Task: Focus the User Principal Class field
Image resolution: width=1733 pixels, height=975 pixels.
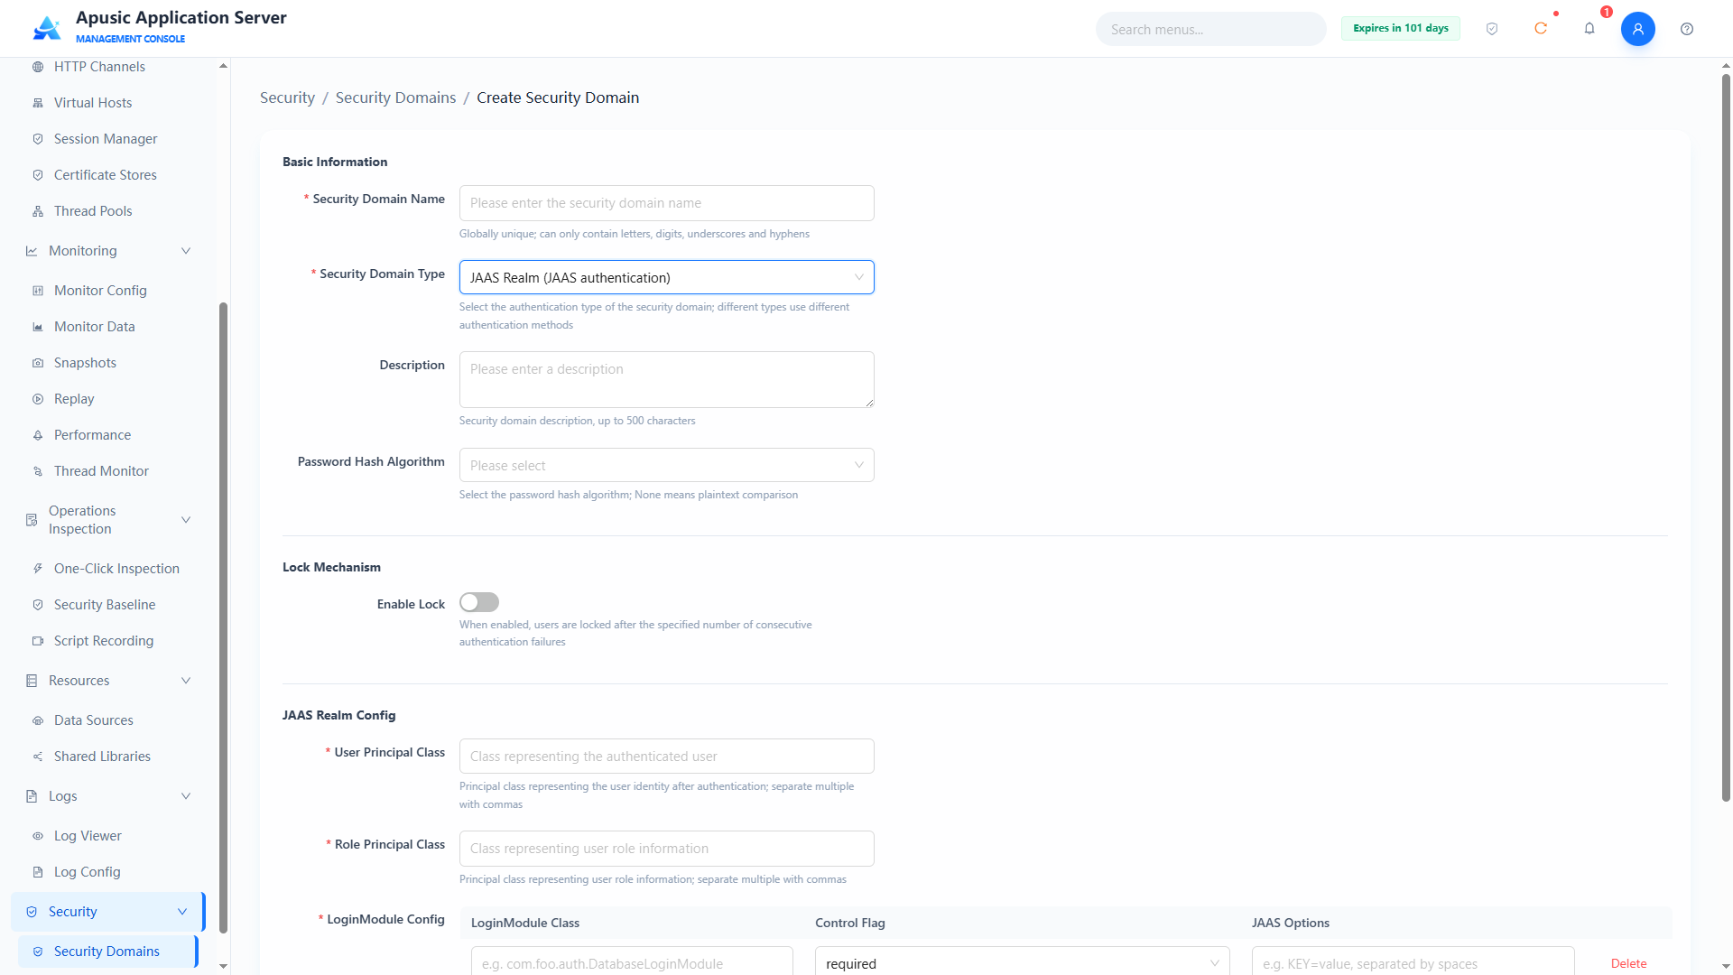Action: pos(666,757)
